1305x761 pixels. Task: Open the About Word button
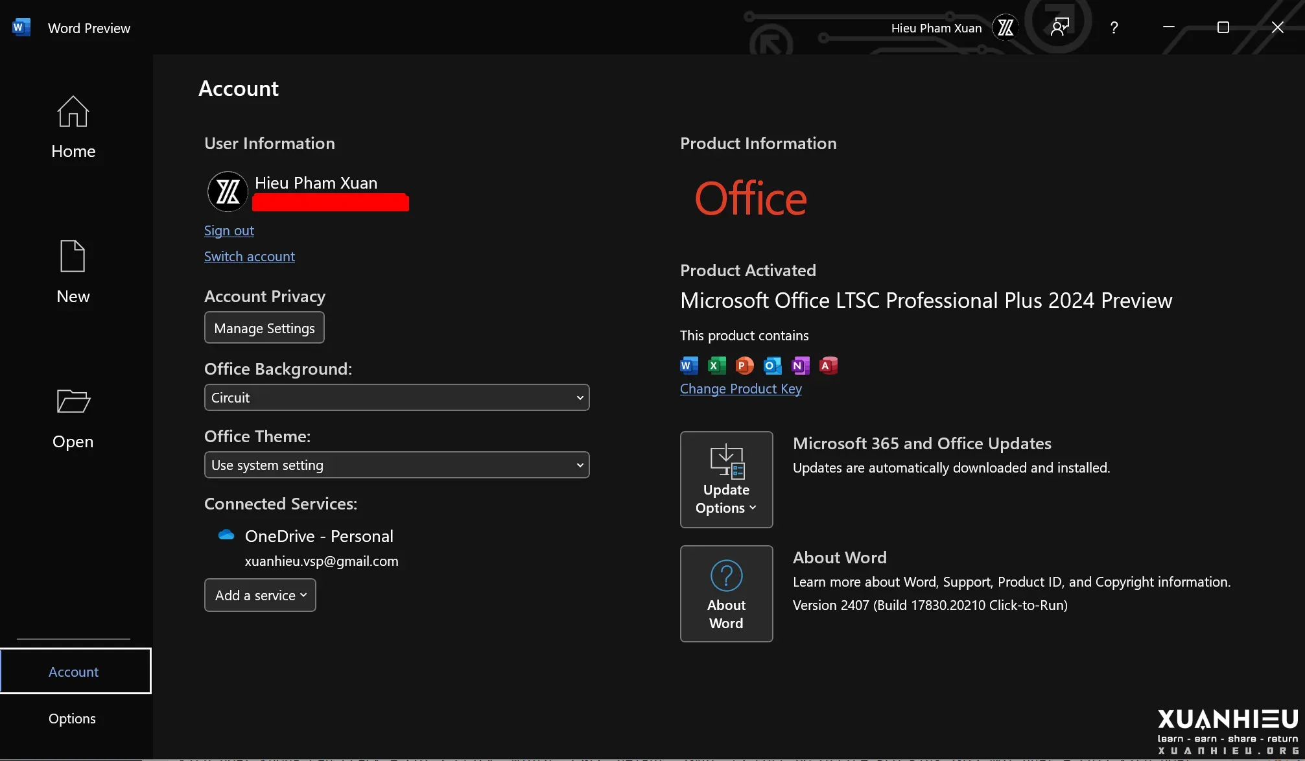click(x=727, y=594)
